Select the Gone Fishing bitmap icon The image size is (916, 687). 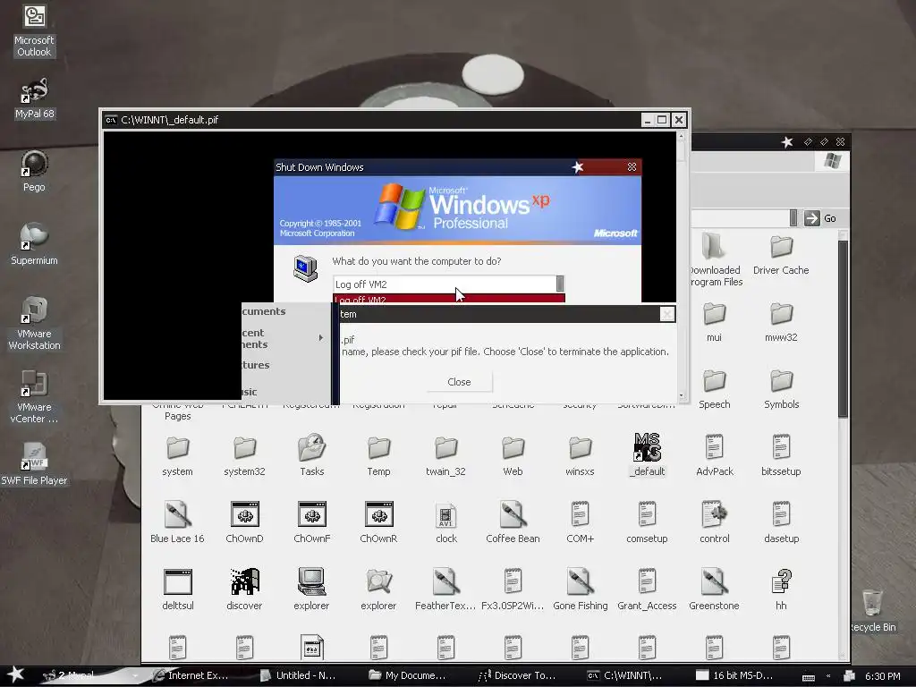click(x=580, y=589)
